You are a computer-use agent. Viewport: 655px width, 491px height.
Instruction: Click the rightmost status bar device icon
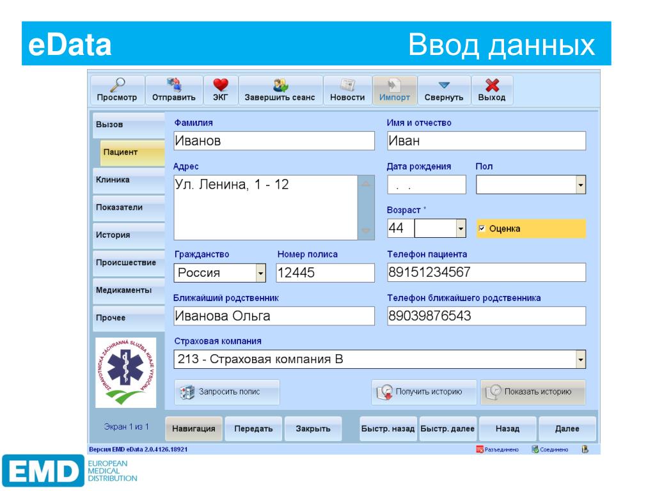(585, 449)
